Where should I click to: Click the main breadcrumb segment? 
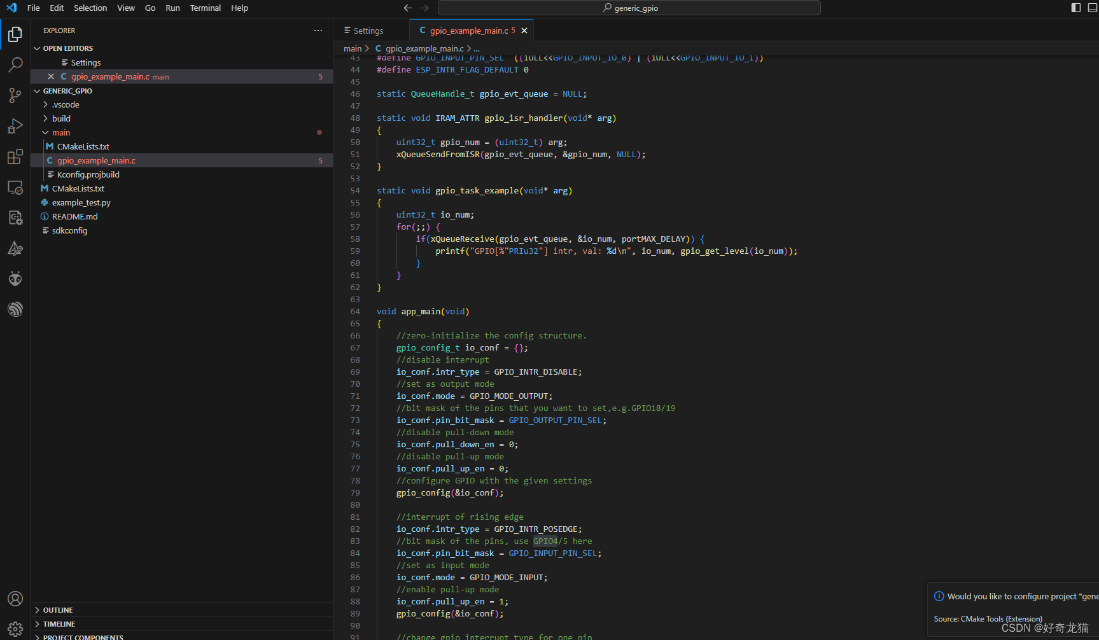tap(353, 48)
